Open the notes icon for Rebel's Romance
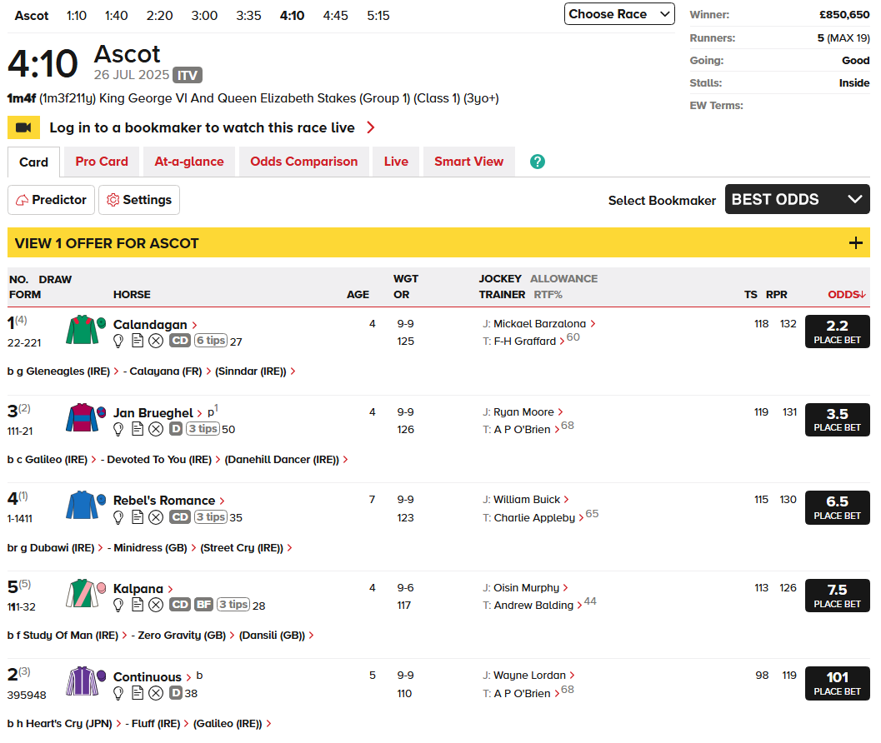The width and height of the screenshot is (881, 743). coord(137,516)
